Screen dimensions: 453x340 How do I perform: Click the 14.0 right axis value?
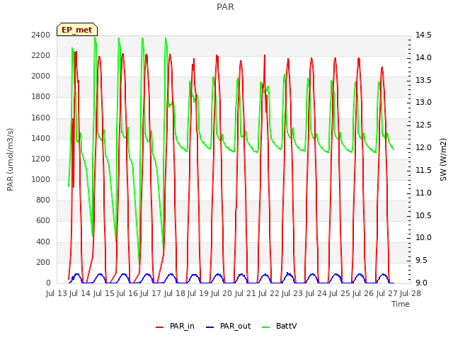coord(423,57)
